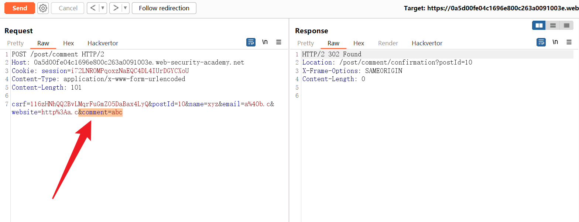
Task: Open Request panel hamburger options menu
Action: click(x=279, y=42)
